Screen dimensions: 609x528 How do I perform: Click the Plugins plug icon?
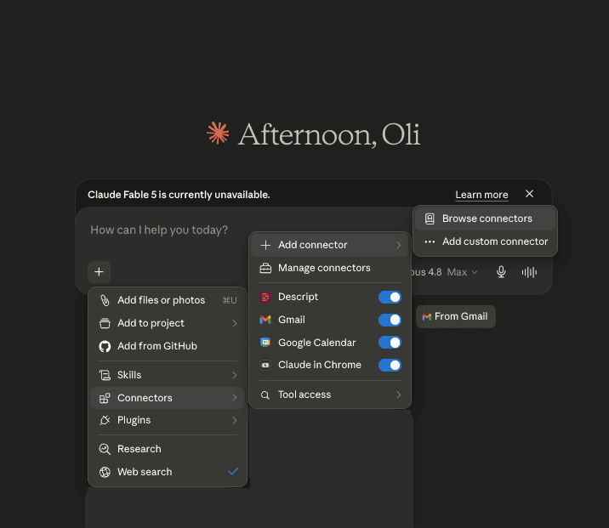(x=105, y=420)
